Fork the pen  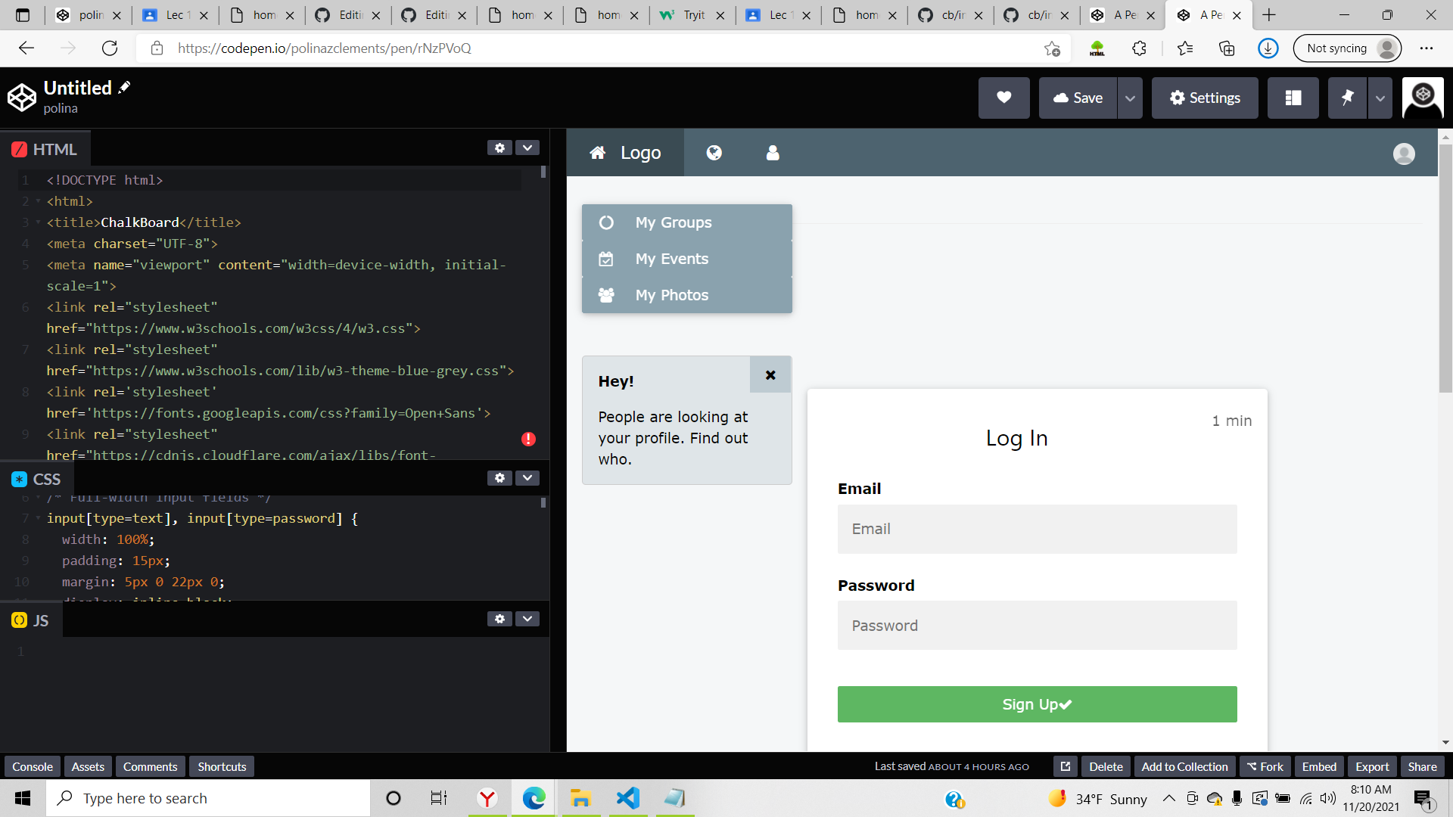coord(1265,766)
